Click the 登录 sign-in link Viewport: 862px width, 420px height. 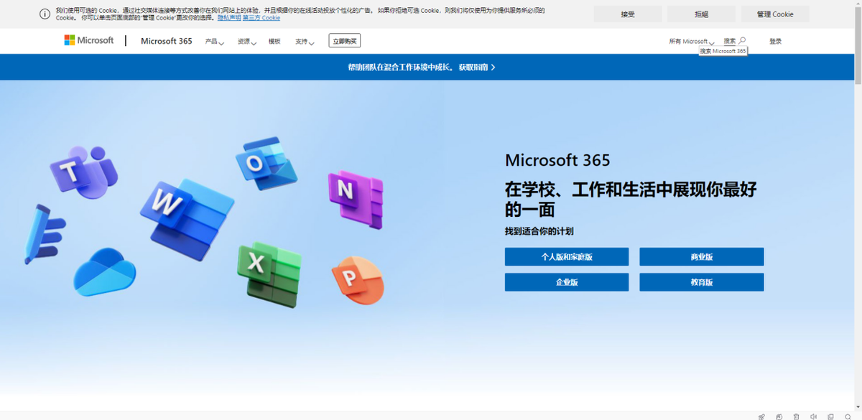click(x=775, y=42)
